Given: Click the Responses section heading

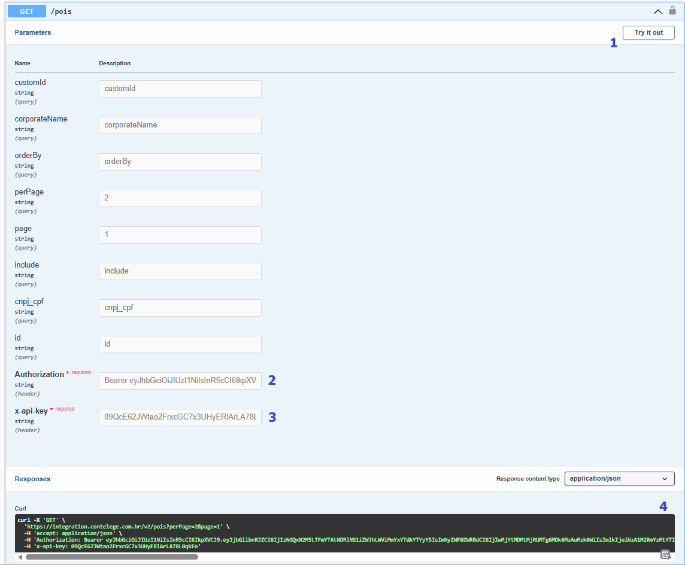Looking at the screenshot, I should (x=32, y=479).
